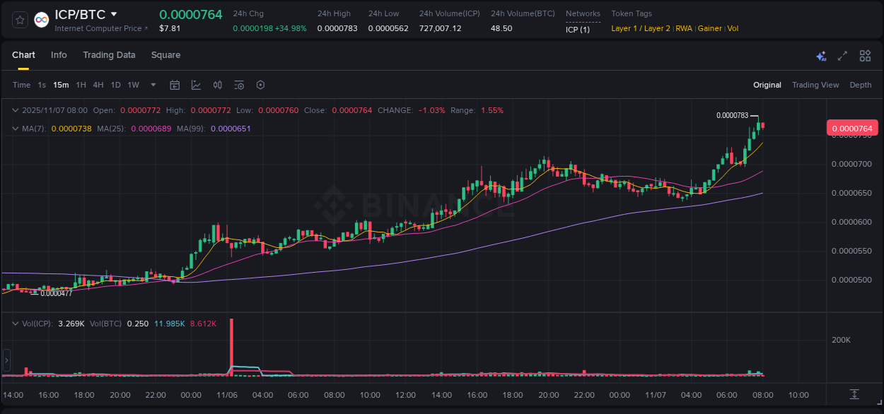The height and width of the screenshot is (414, 884).
Task: Launch the Binance AI assistant
Action: [x=821, y=55]
